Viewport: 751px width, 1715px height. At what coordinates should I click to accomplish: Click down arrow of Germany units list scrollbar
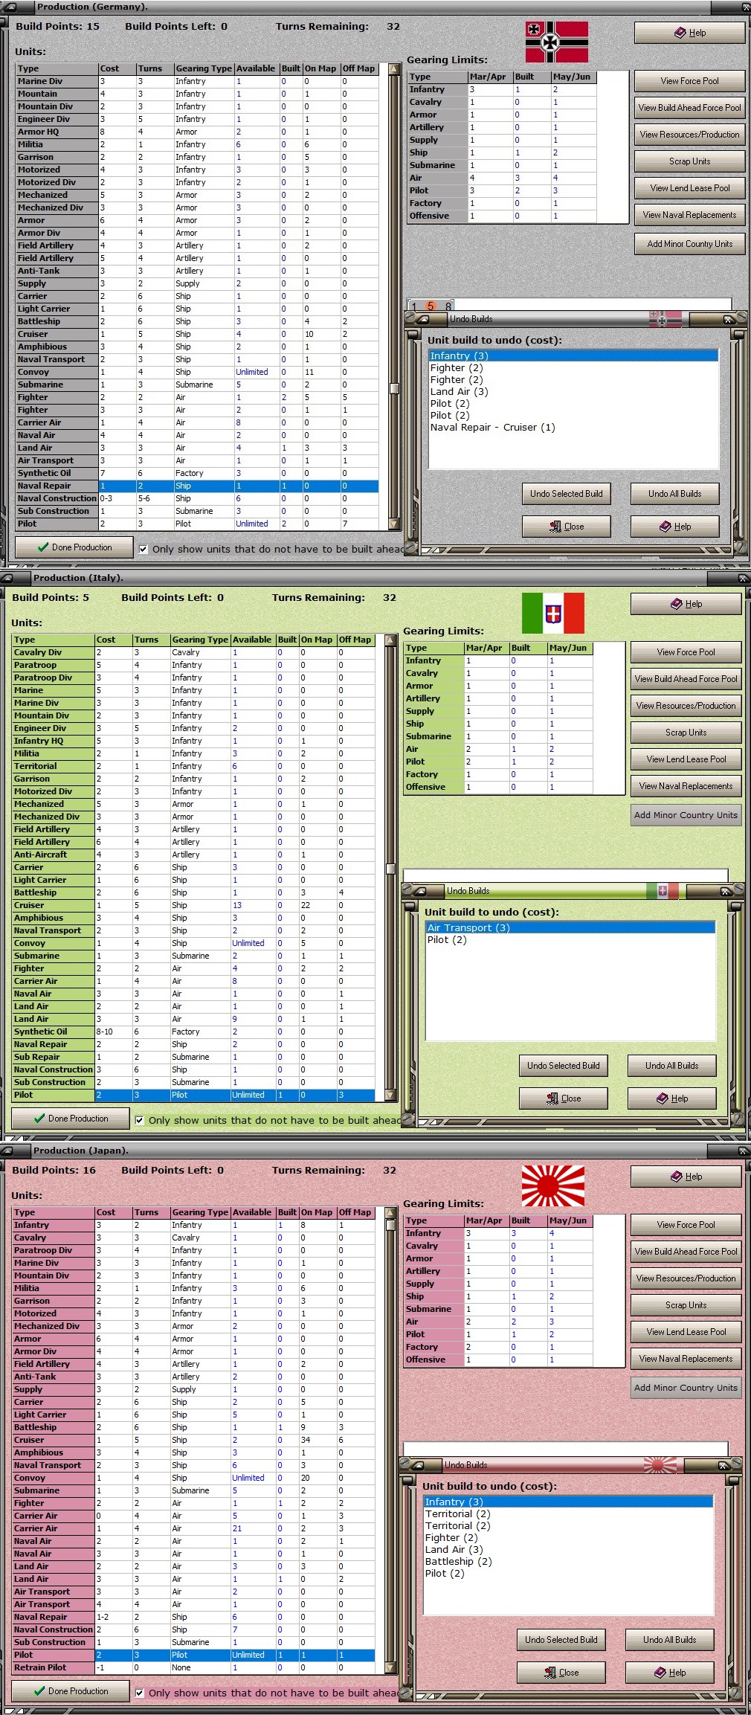(394, 524)
